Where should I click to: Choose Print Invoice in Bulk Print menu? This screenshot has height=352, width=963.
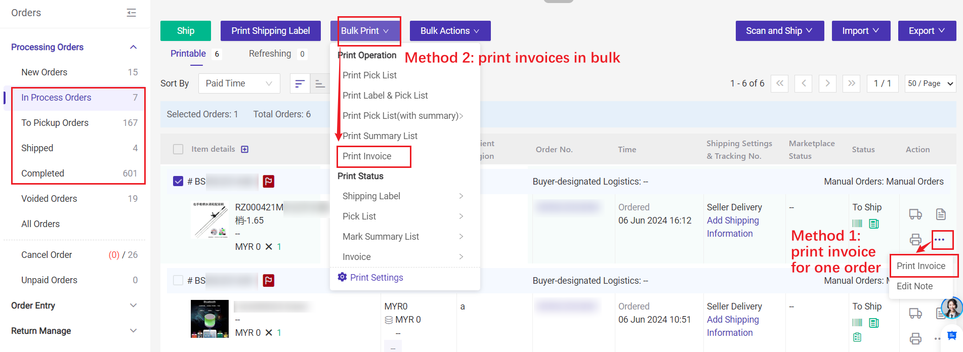pyautogui.click(x=367, y=156)
